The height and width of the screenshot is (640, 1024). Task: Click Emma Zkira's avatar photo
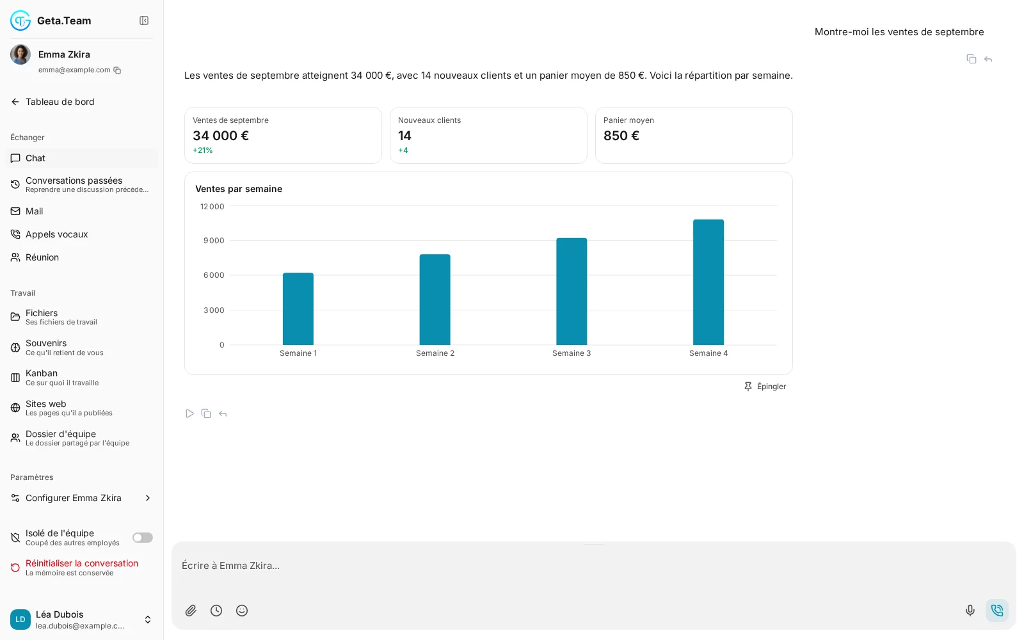click(20, 54)
